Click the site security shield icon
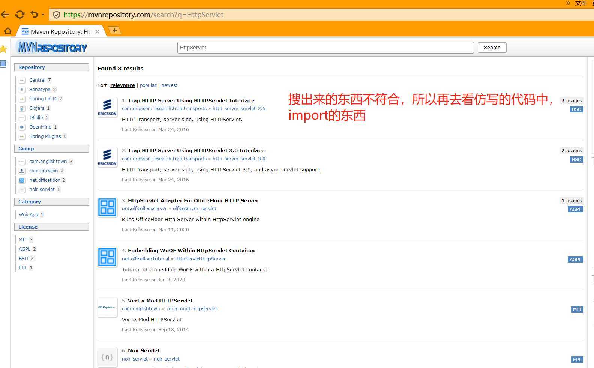The image size is (594, 368). click(57, 15)
